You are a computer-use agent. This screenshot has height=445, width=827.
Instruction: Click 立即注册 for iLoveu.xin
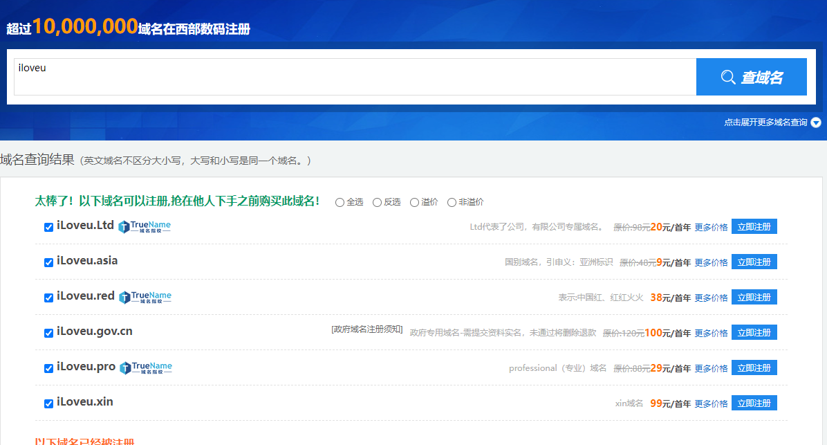(x=754, y=403)
